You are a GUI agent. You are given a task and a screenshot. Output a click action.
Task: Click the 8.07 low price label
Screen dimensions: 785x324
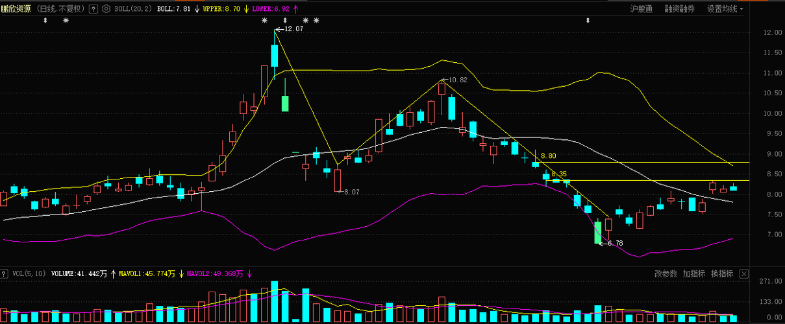(x=351, y=192)
